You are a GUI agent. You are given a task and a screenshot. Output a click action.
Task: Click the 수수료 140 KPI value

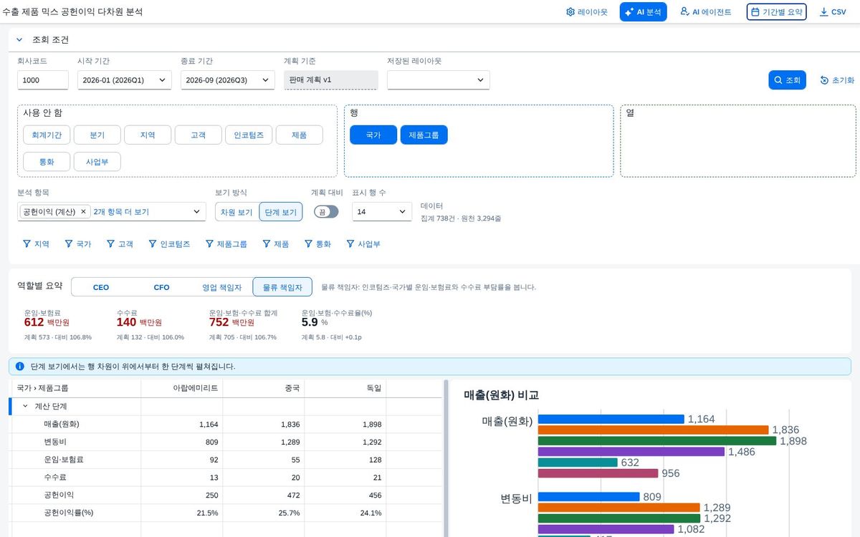[126, 323]
